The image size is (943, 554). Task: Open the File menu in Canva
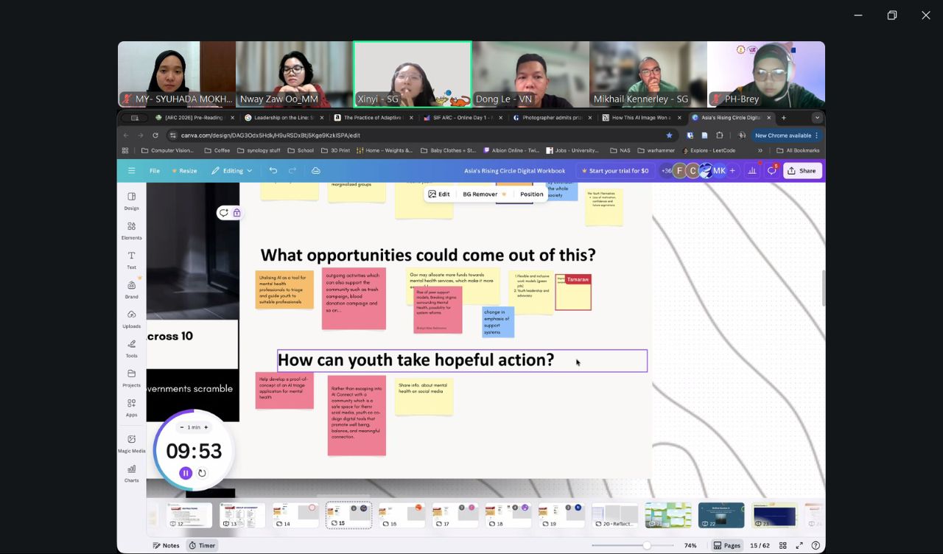tap(155, 171)
